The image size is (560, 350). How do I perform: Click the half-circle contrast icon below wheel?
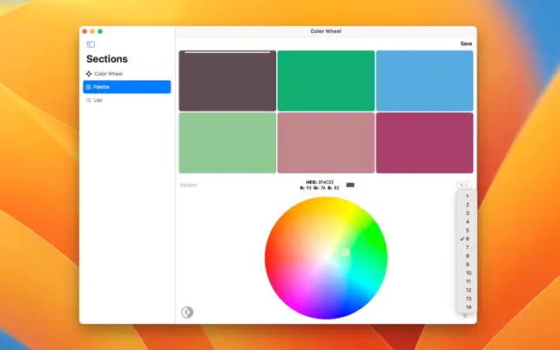tap(187, 313)
